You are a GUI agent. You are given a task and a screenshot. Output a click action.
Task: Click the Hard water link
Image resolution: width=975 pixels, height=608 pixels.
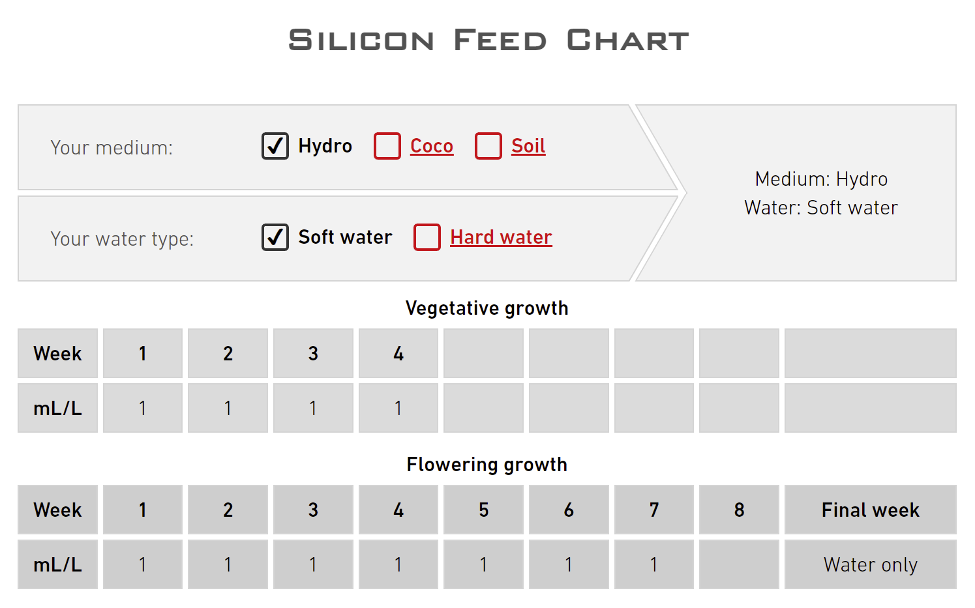[x=501, y=237]
